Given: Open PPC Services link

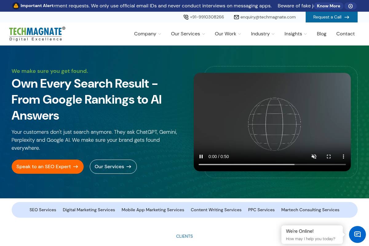Looking at the screenshot, I should click(x=261, y=210).
